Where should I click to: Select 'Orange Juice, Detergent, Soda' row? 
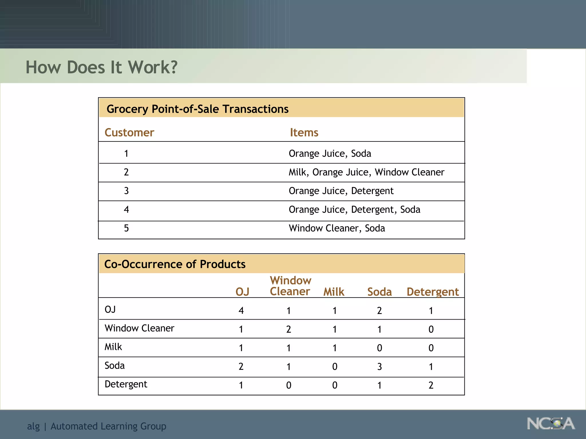(354, 209)
